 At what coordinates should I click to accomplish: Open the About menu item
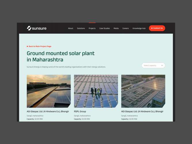[x=71, y=28]
